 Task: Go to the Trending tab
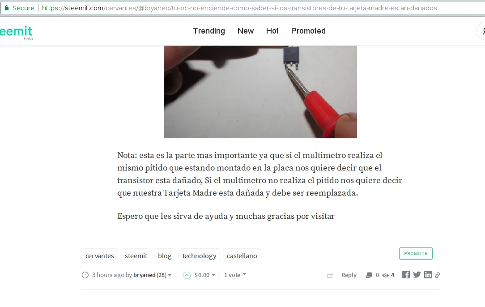click(x=209, y=31)
